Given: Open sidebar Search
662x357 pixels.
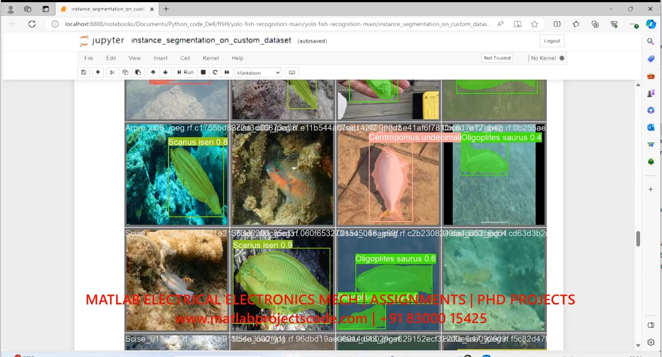Looking at the screenshot, I should click(x=651, y=41).
